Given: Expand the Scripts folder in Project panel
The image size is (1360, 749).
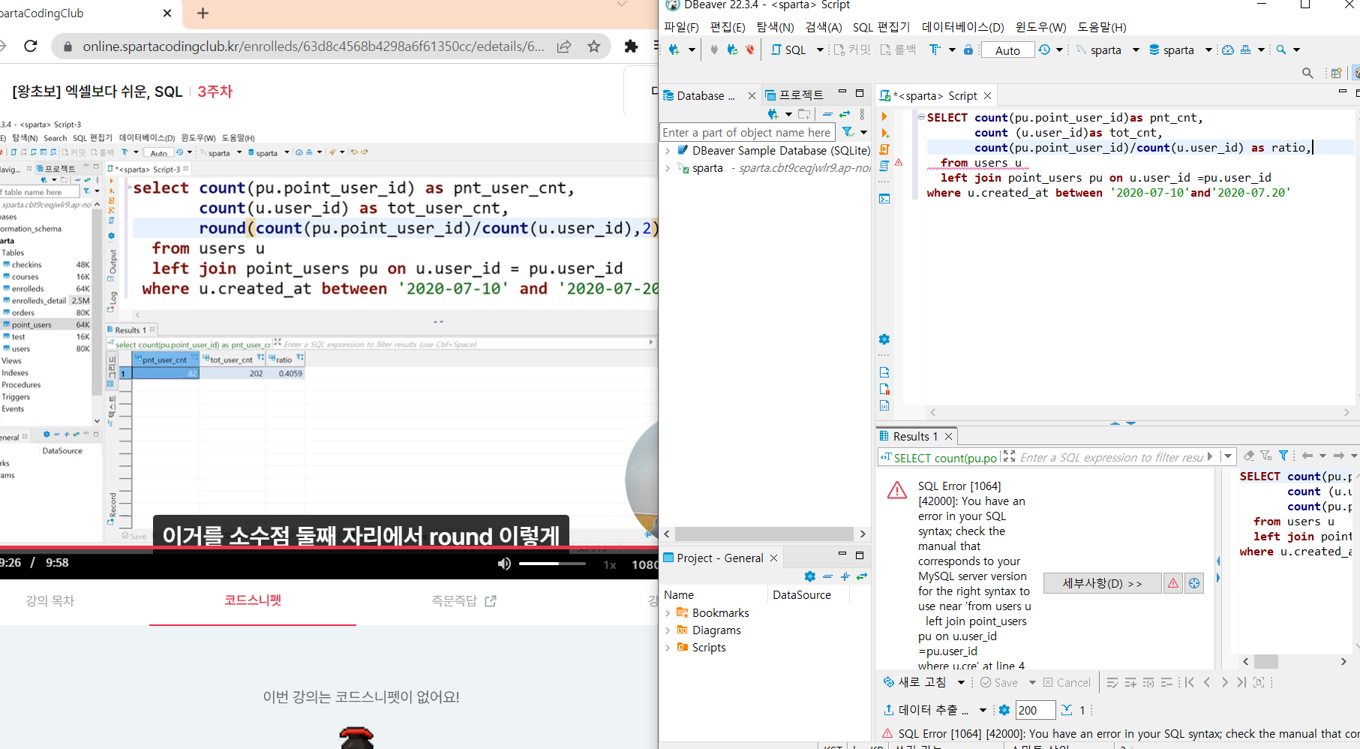Looking at the screenshot, I should click(x=668, y=648).
